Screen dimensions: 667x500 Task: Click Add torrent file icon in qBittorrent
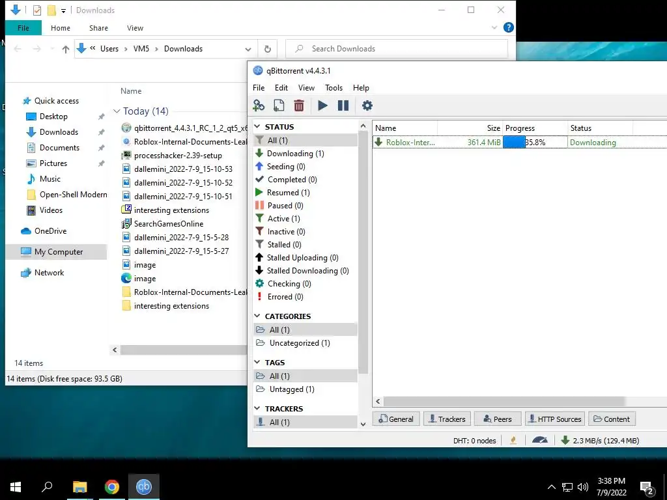click(279, 105)
